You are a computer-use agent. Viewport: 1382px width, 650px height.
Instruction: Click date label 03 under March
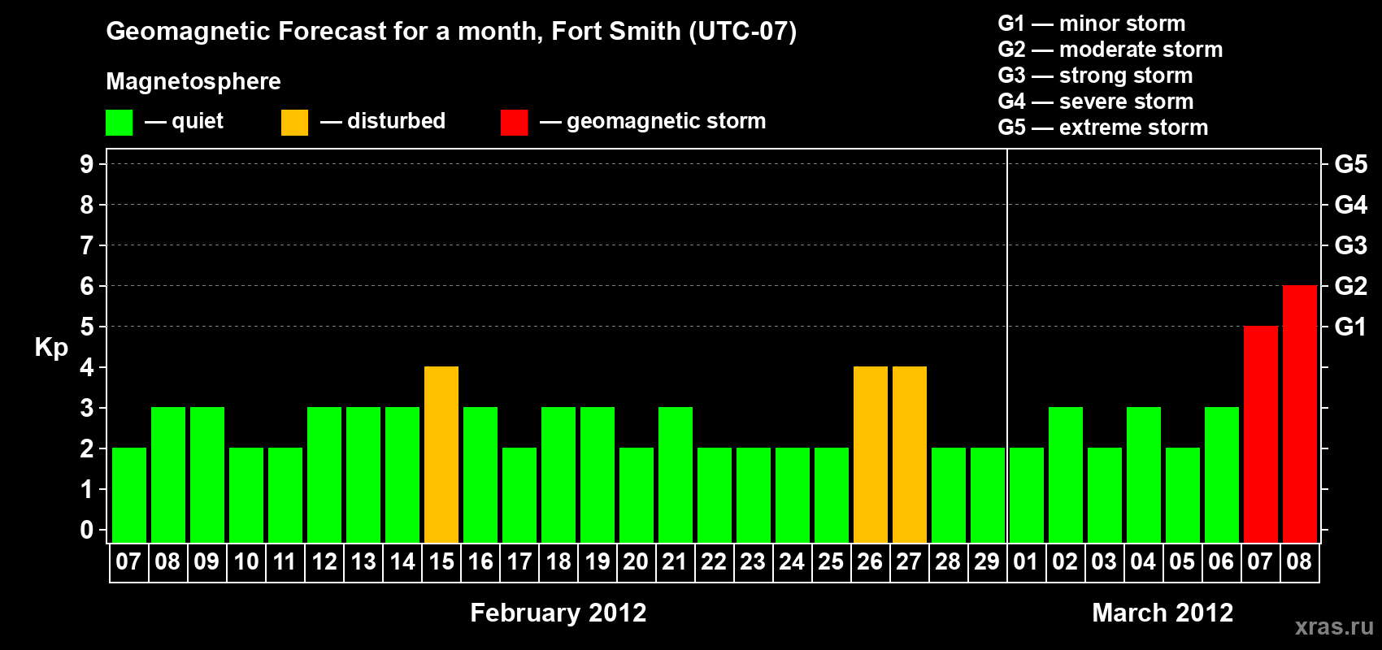[1104, 561]
